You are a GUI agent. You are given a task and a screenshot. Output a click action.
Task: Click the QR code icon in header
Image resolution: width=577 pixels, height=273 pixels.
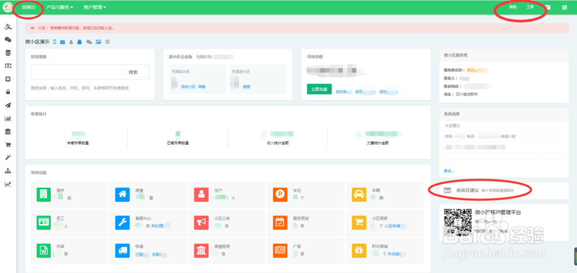pyautogui.click(x=564, y=8)
